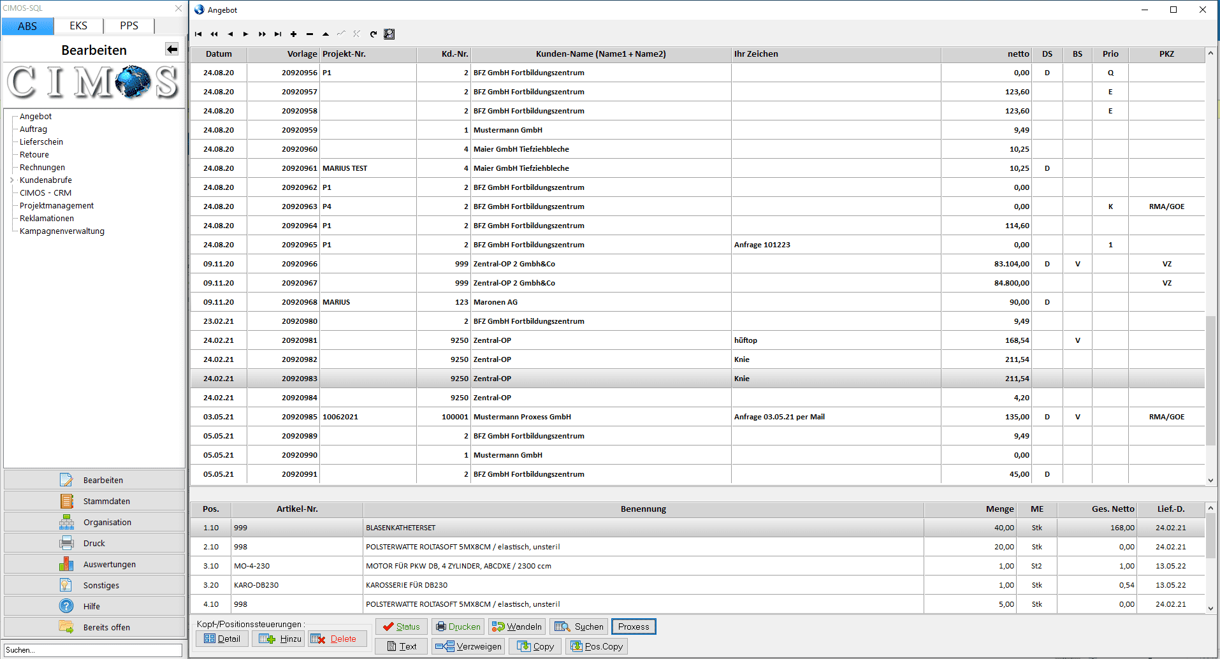1220x659 pixels.
Task: Go to last record navigation icon
Action: point(278,34)
